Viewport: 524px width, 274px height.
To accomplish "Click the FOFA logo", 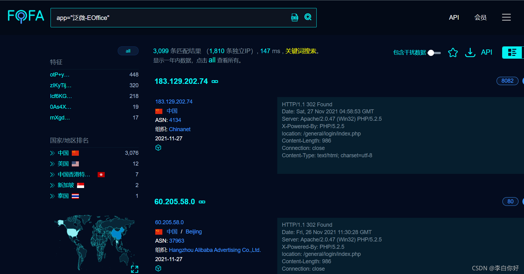I will click(26, 17).
